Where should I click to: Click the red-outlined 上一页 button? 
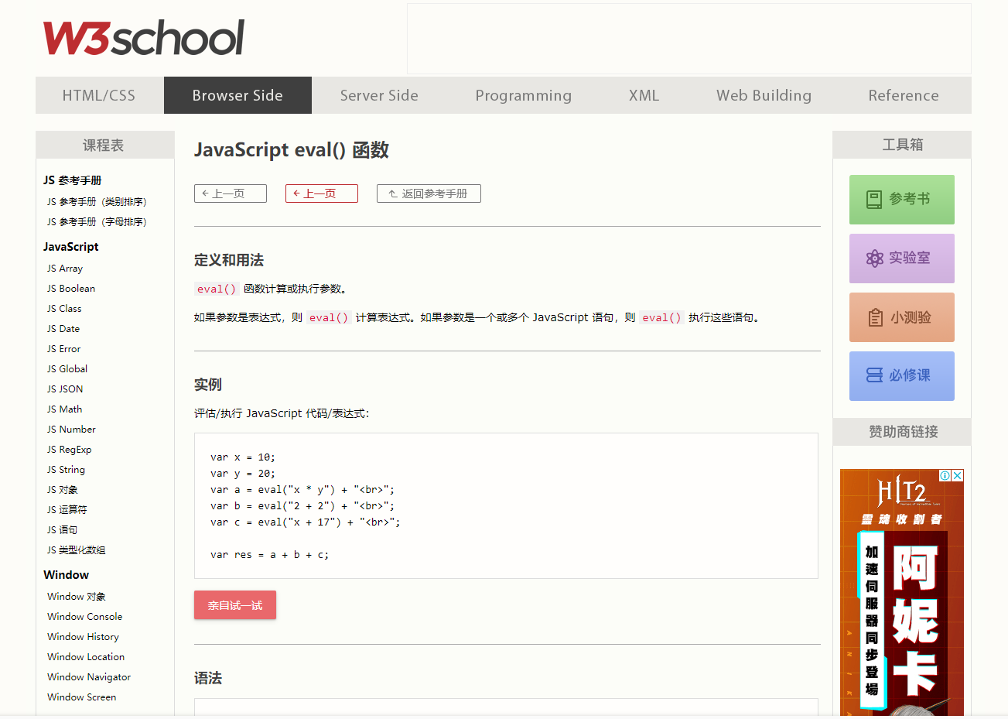[321, 193]
